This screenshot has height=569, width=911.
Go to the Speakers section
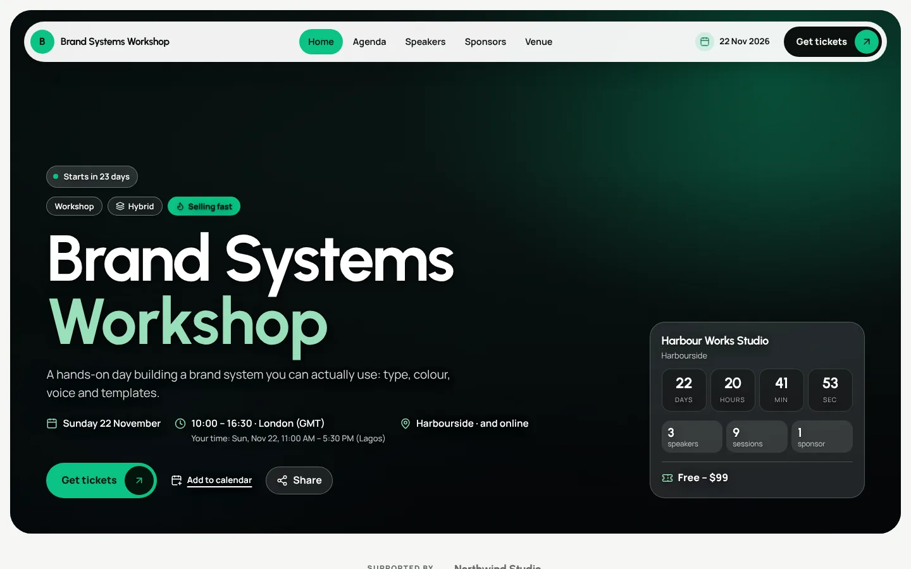[x=425, y=42]
